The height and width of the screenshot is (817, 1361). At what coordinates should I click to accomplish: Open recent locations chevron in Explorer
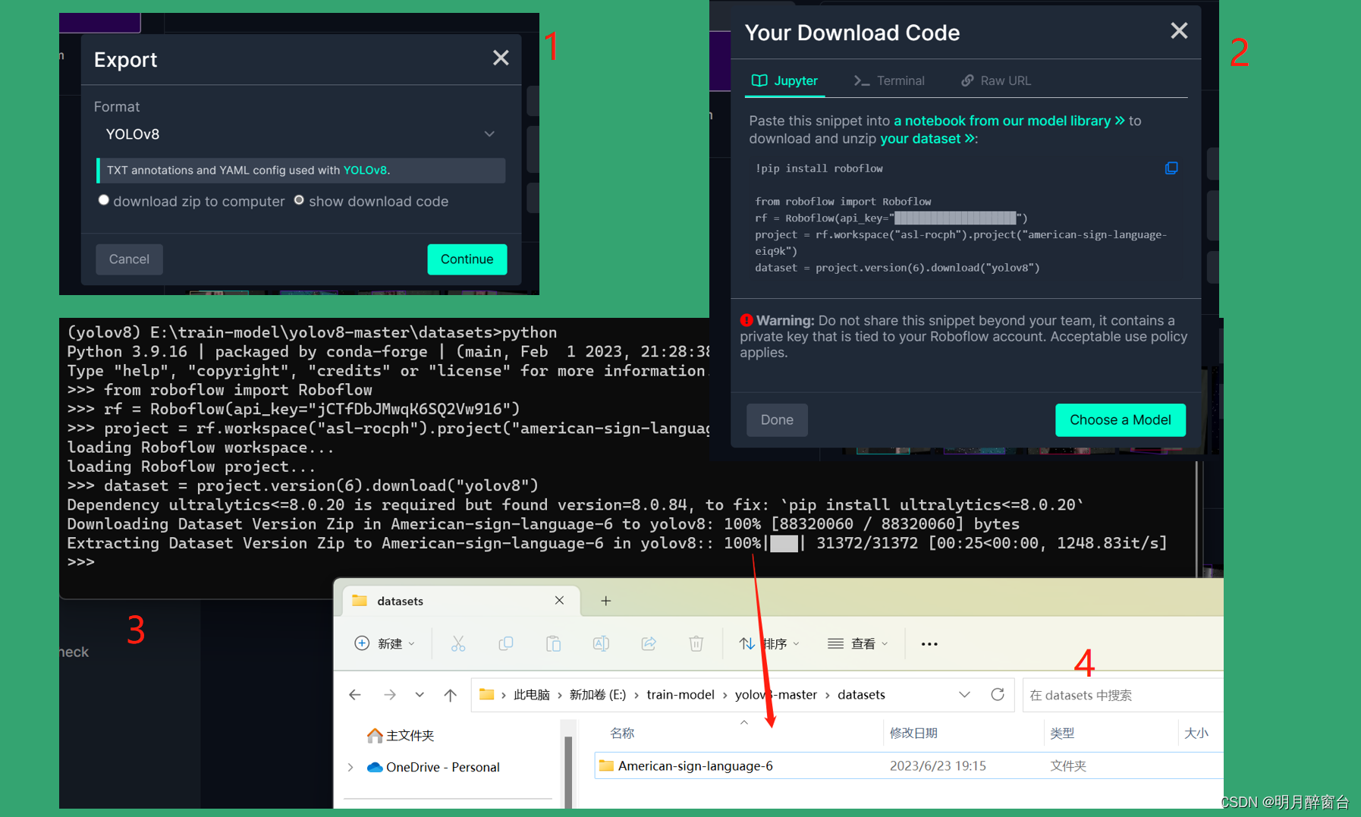pos(420,694)
